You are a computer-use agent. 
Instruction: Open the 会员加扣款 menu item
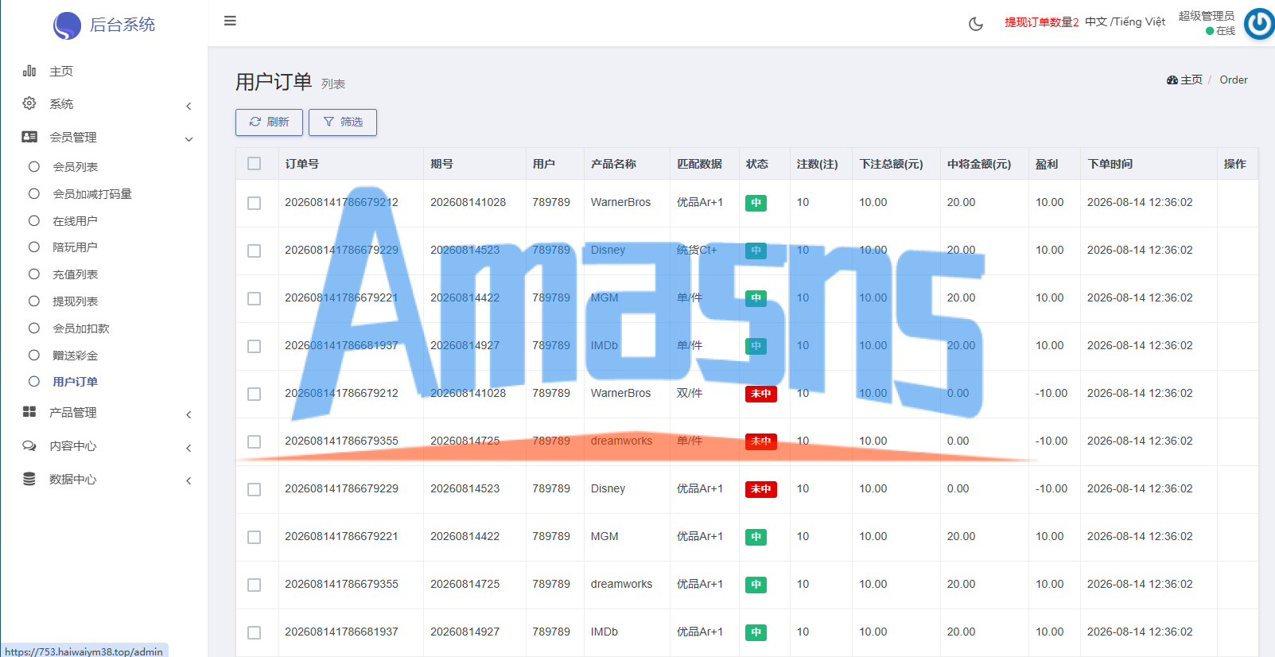tap(81, 328)
